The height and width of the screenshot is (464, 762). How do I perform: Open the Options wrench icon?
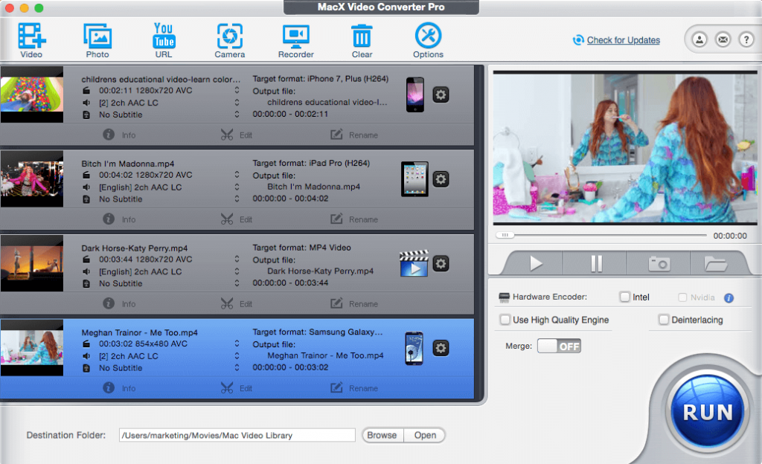click(x=428, y=36)
